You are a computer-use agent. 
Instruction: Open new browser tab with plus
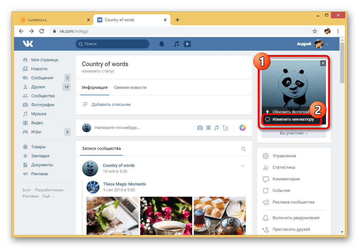177,20
